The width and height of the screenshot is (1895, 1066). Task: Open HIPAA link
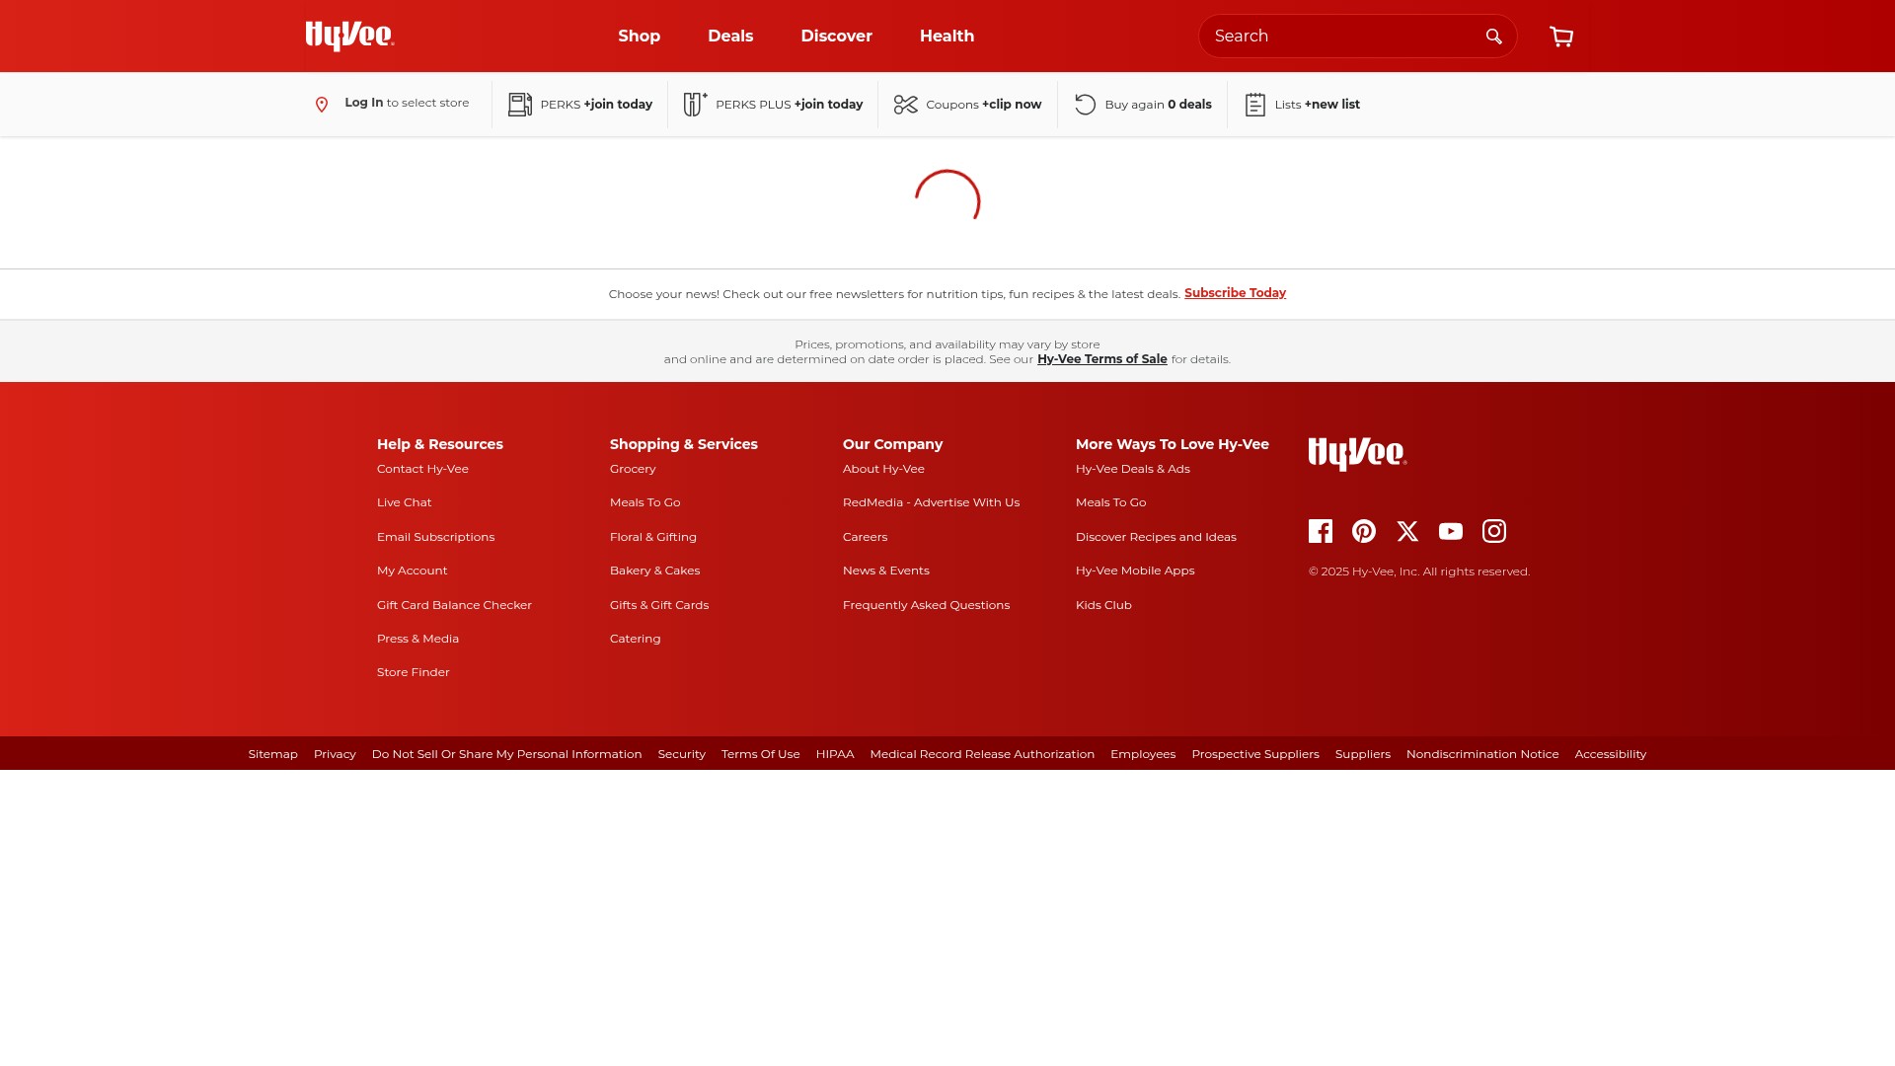pos(835,754)
